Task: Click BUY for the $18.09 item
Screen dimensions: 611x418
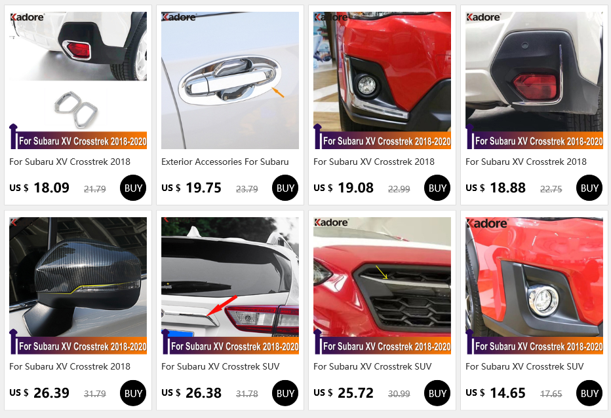Action: pos(133,188)
